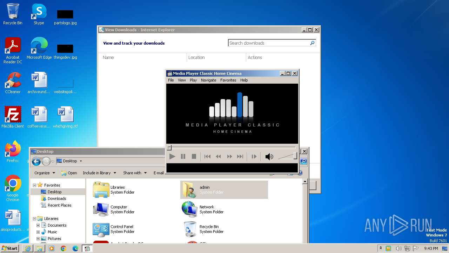Select the Network system folder icon

[x=190, y=209]
